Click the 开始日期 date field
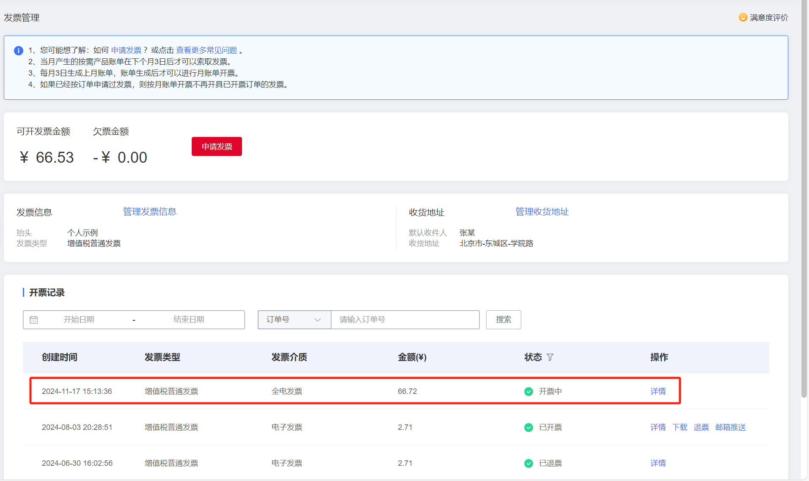Screen dimensions: 809x481 (79, 320)
